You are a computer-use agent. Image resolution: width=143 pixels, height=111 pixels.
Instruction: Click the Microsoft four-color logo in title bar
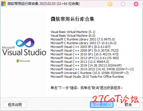(x=3, y=4)
